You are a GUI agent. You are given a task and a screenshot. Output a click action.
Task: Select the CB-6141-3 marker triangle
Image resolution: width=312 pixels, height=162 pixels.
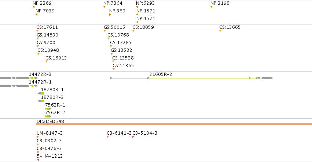[x=108, y=137]
